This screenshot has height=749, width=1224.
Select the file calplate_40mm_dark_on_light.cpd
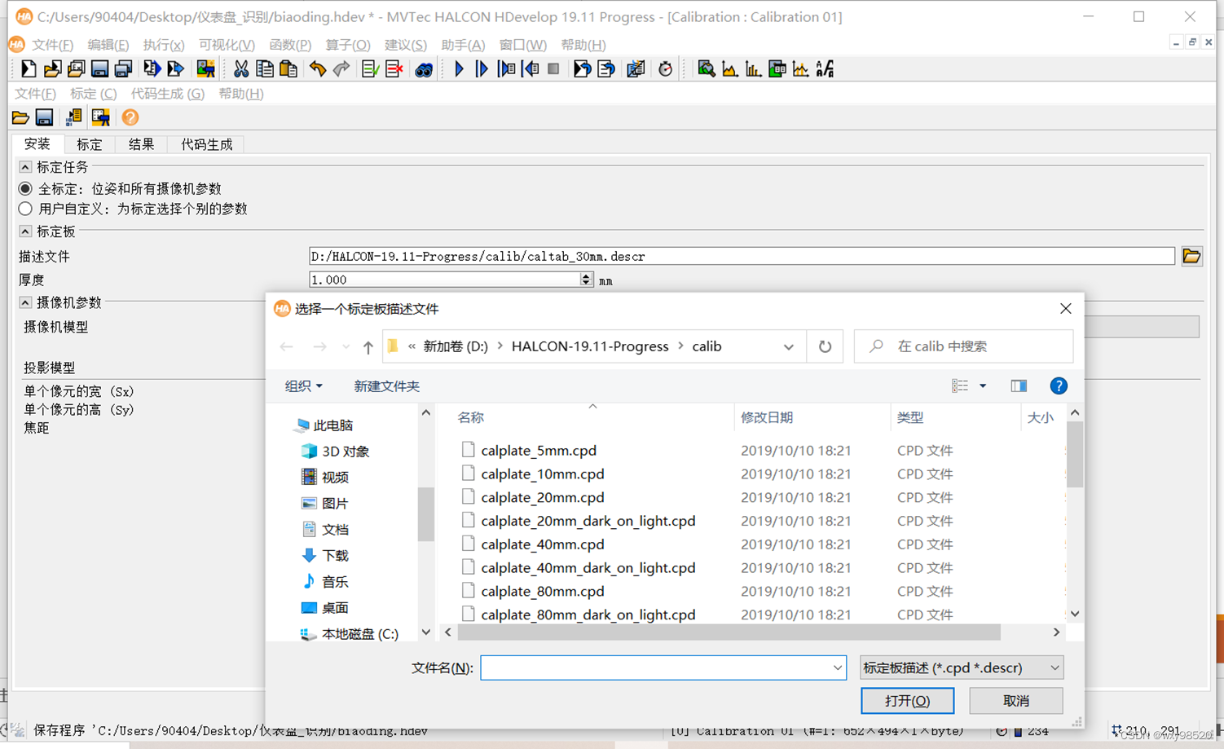pos(588,567)
